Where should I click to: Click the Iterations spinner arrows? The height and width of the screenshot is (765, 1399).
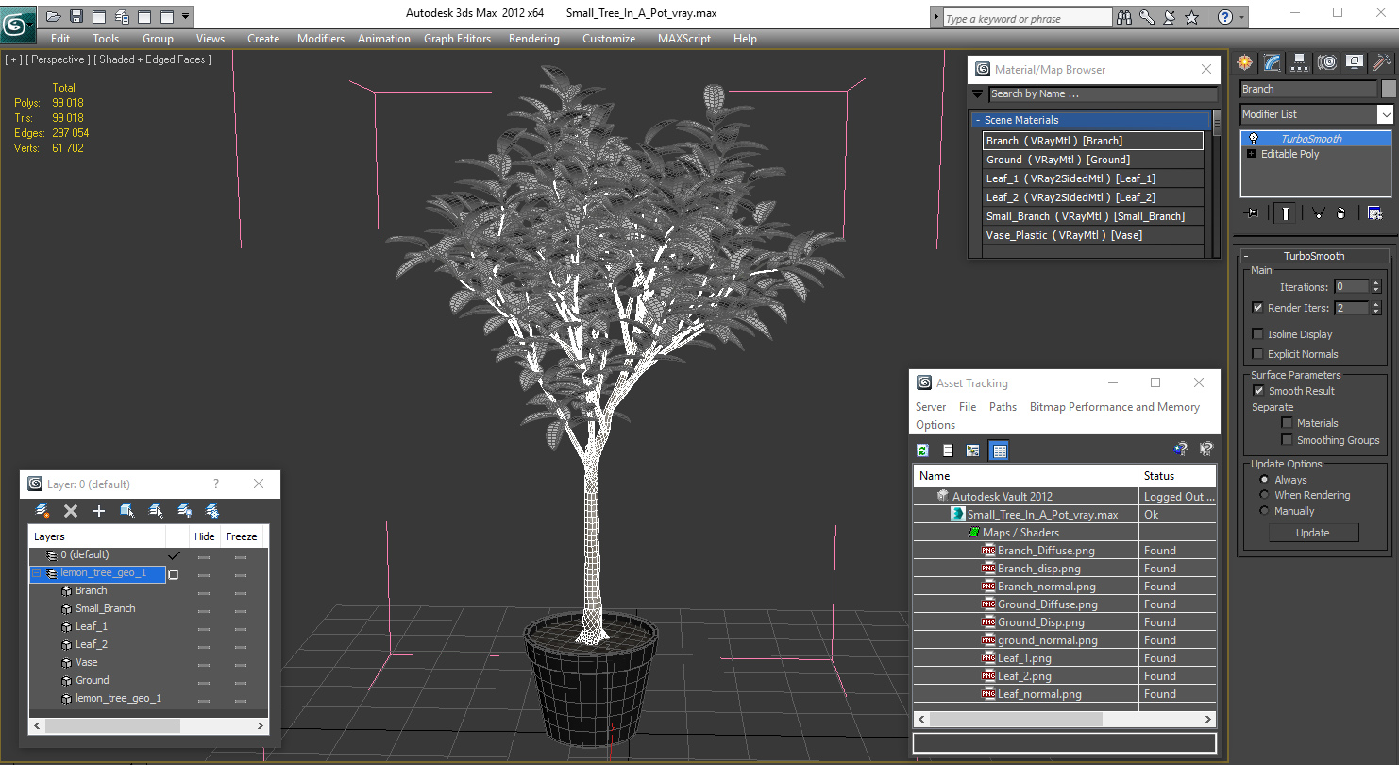pyautogui.click(x=1375, y=287)
